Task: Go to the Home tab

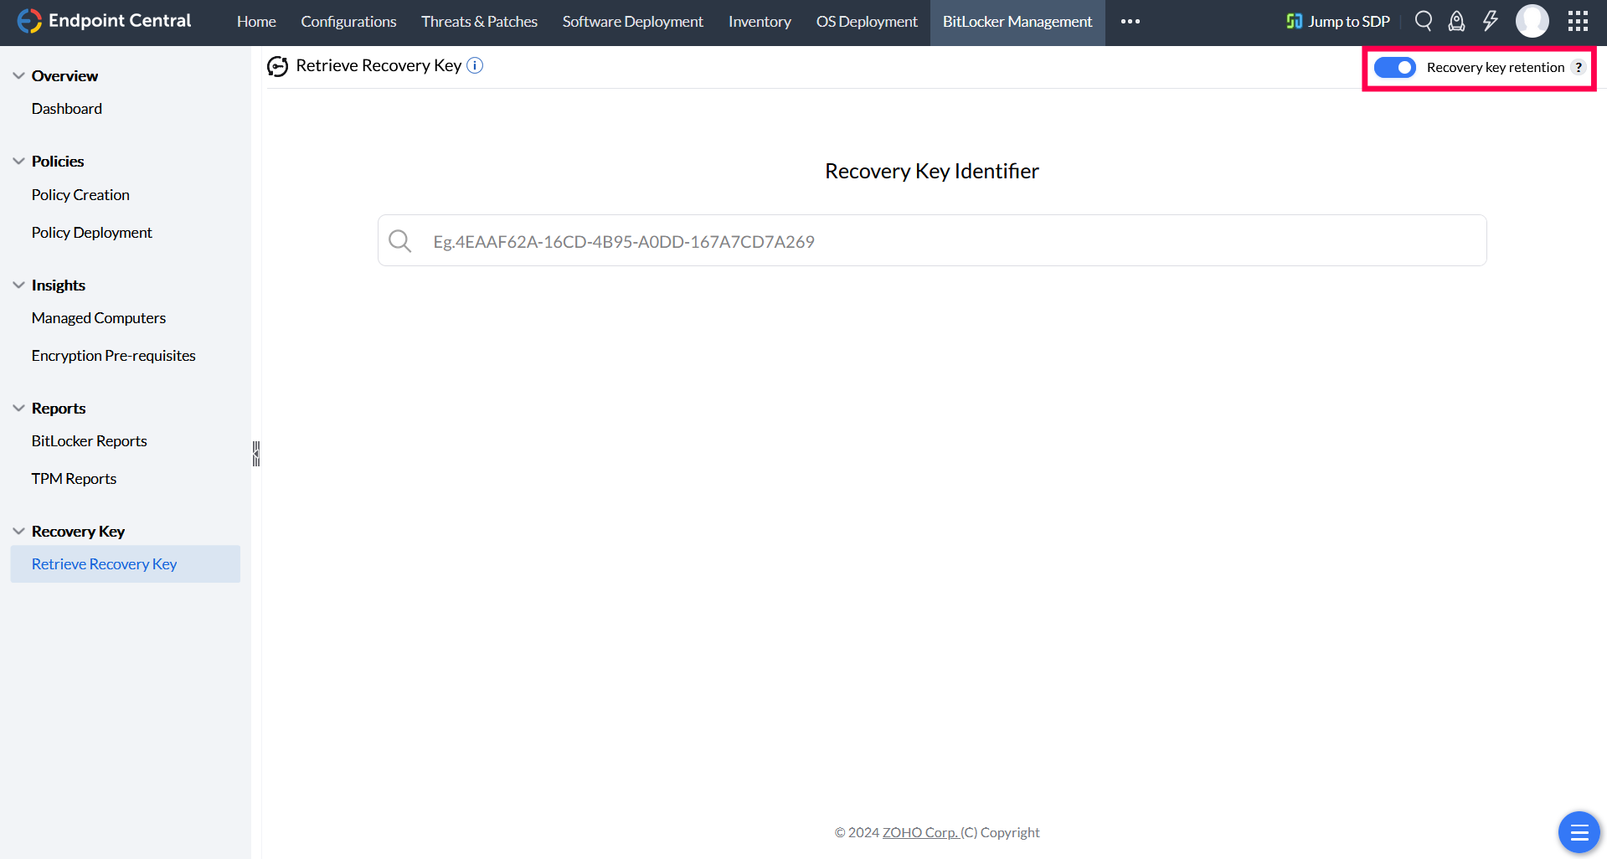Action: pos(256,22)
